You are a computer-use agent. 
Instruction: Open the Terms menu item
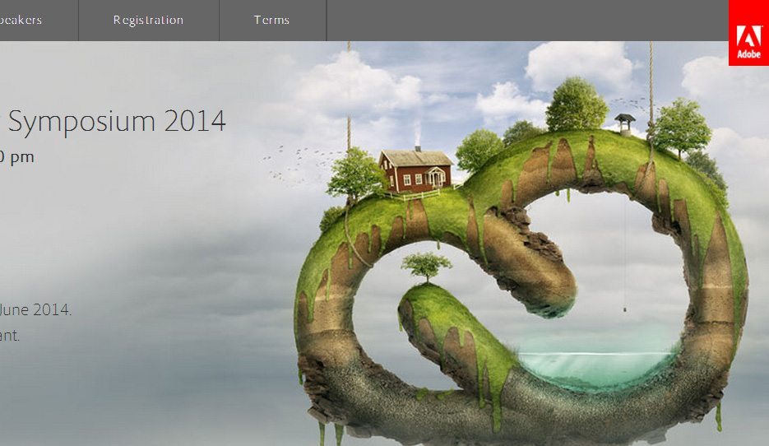[271, 20]
